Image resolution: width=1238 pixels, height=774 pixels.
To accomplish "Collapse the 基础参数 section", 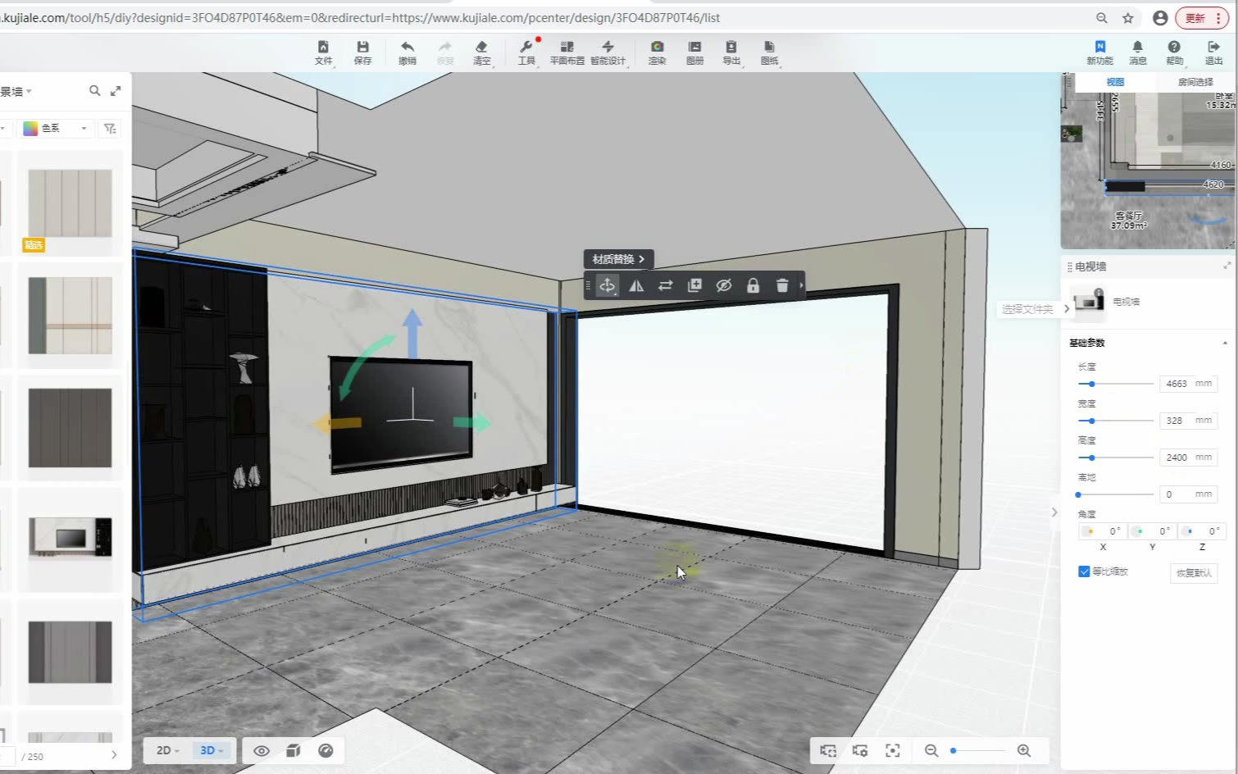I will click(x=1225, y=343).
